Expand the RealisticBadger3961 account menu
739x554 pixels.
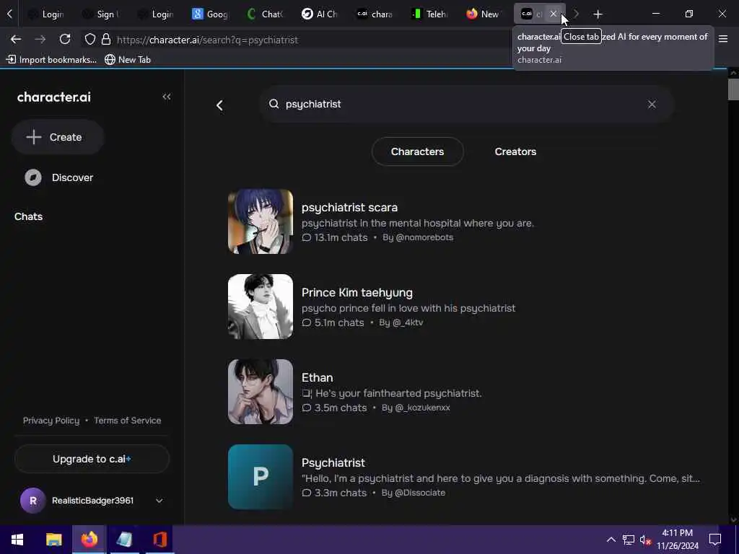159,501
